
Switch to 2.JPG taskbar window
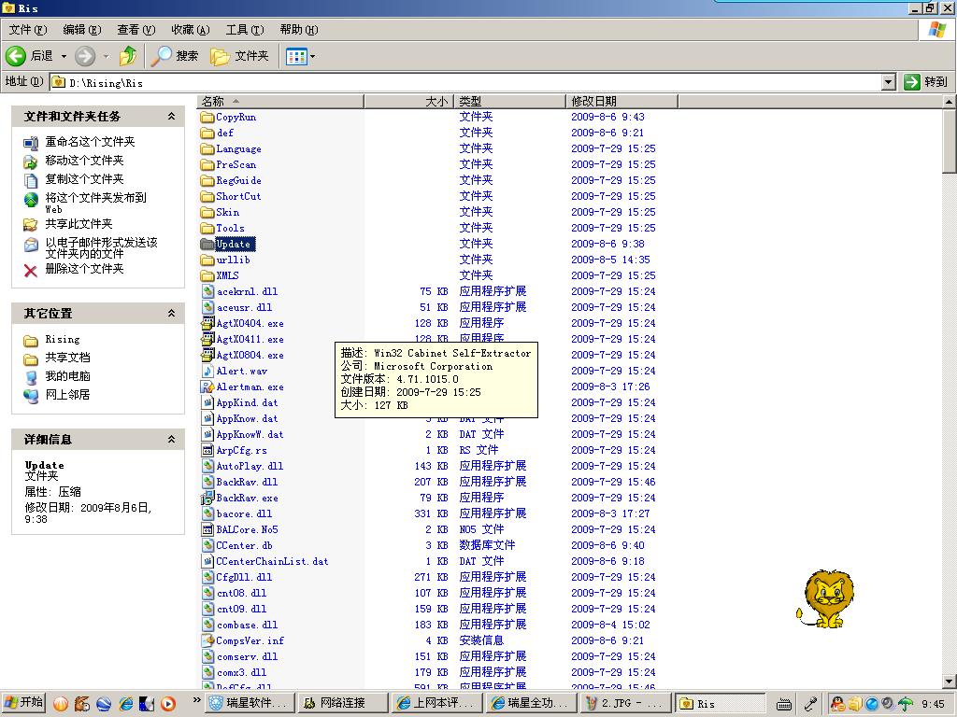pos(625,703)
